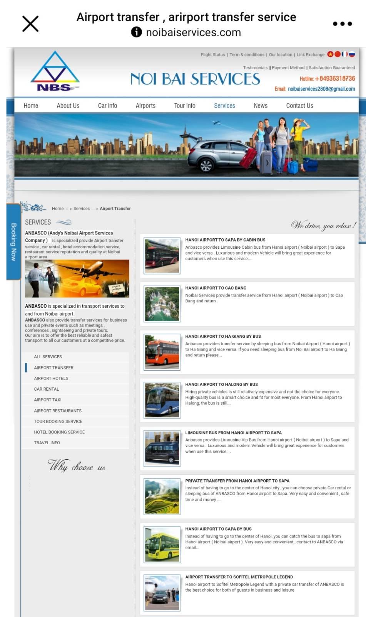Viewport: 366px width, 617px height.
Task: Open the Home menu item
Action: click(31, 106)
